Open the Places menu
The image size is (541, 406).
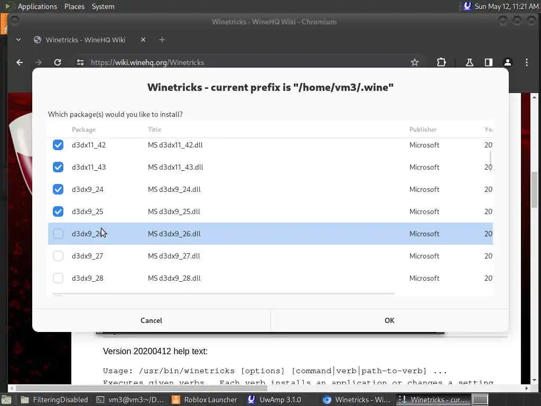74,6
